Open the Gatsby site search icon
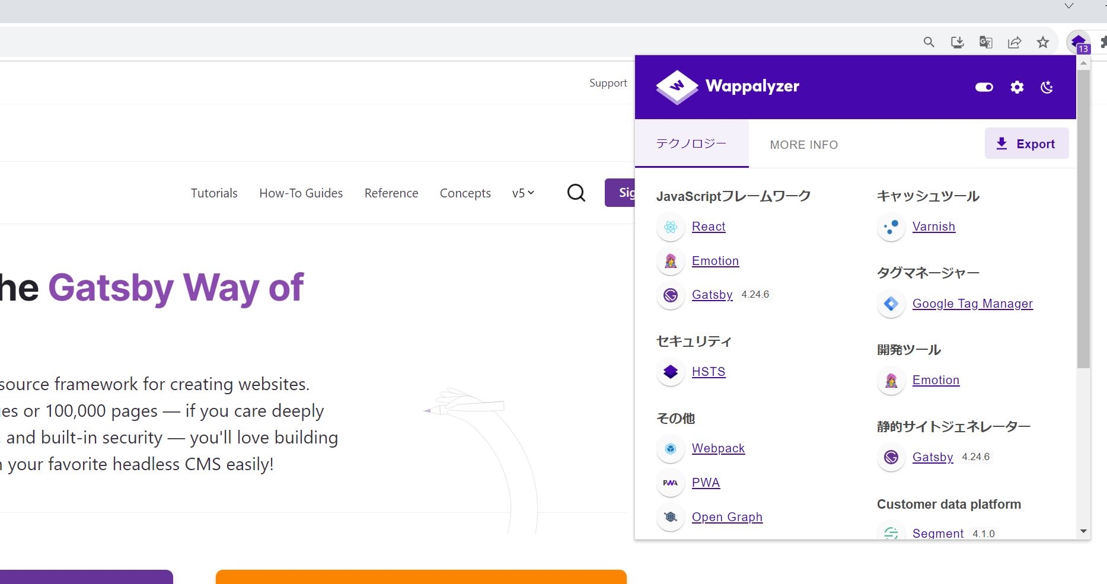 coord(576,193)
